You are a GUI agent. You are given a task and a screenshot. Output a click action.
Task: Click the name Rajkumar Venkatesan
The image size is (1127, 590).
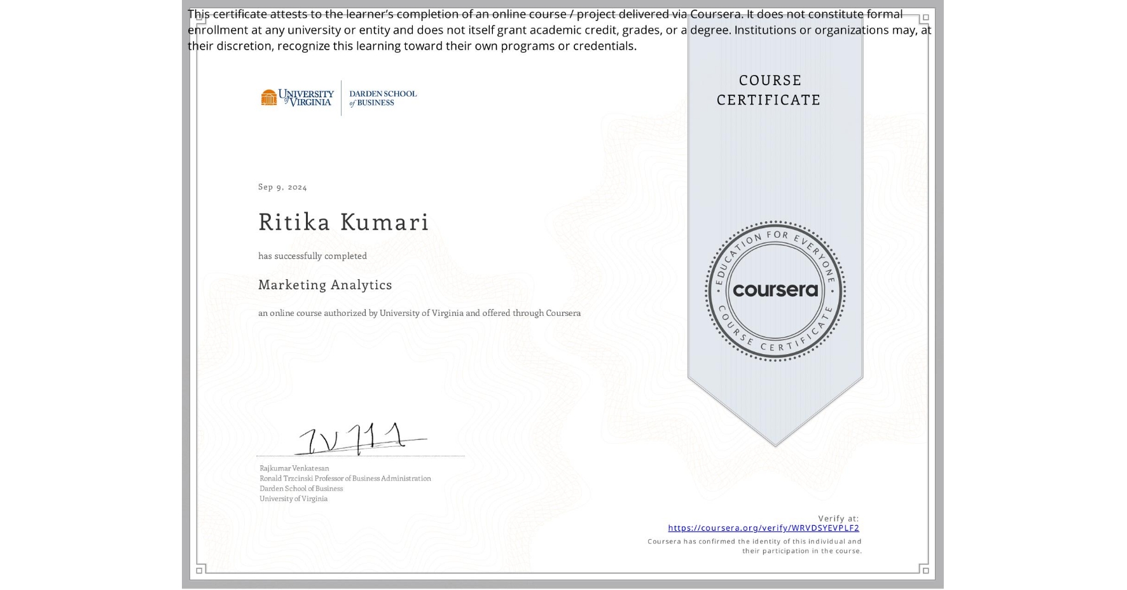click(294, 468)
